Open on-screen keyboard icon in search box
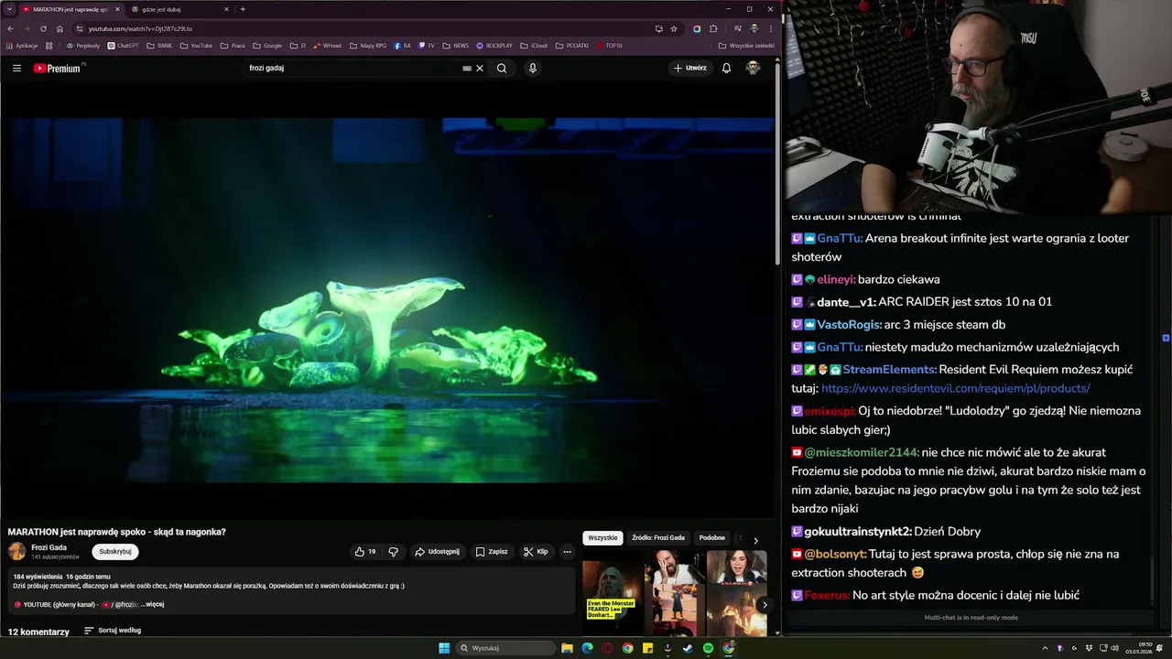This screenshot has height=659, width=1172. pos(467,68)
